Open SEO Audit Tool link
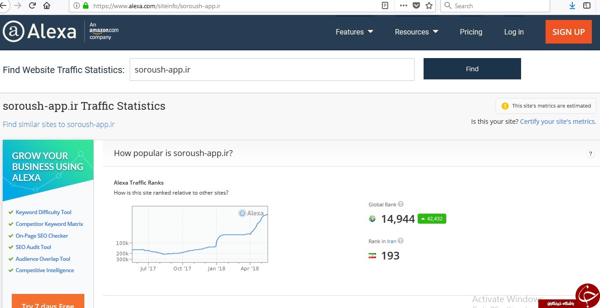This screenshot has width=600, height=308. [33, 247]
